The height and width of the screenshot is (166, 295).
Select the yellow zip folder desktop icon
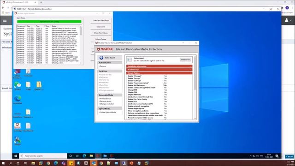click(x=39, y=86)
